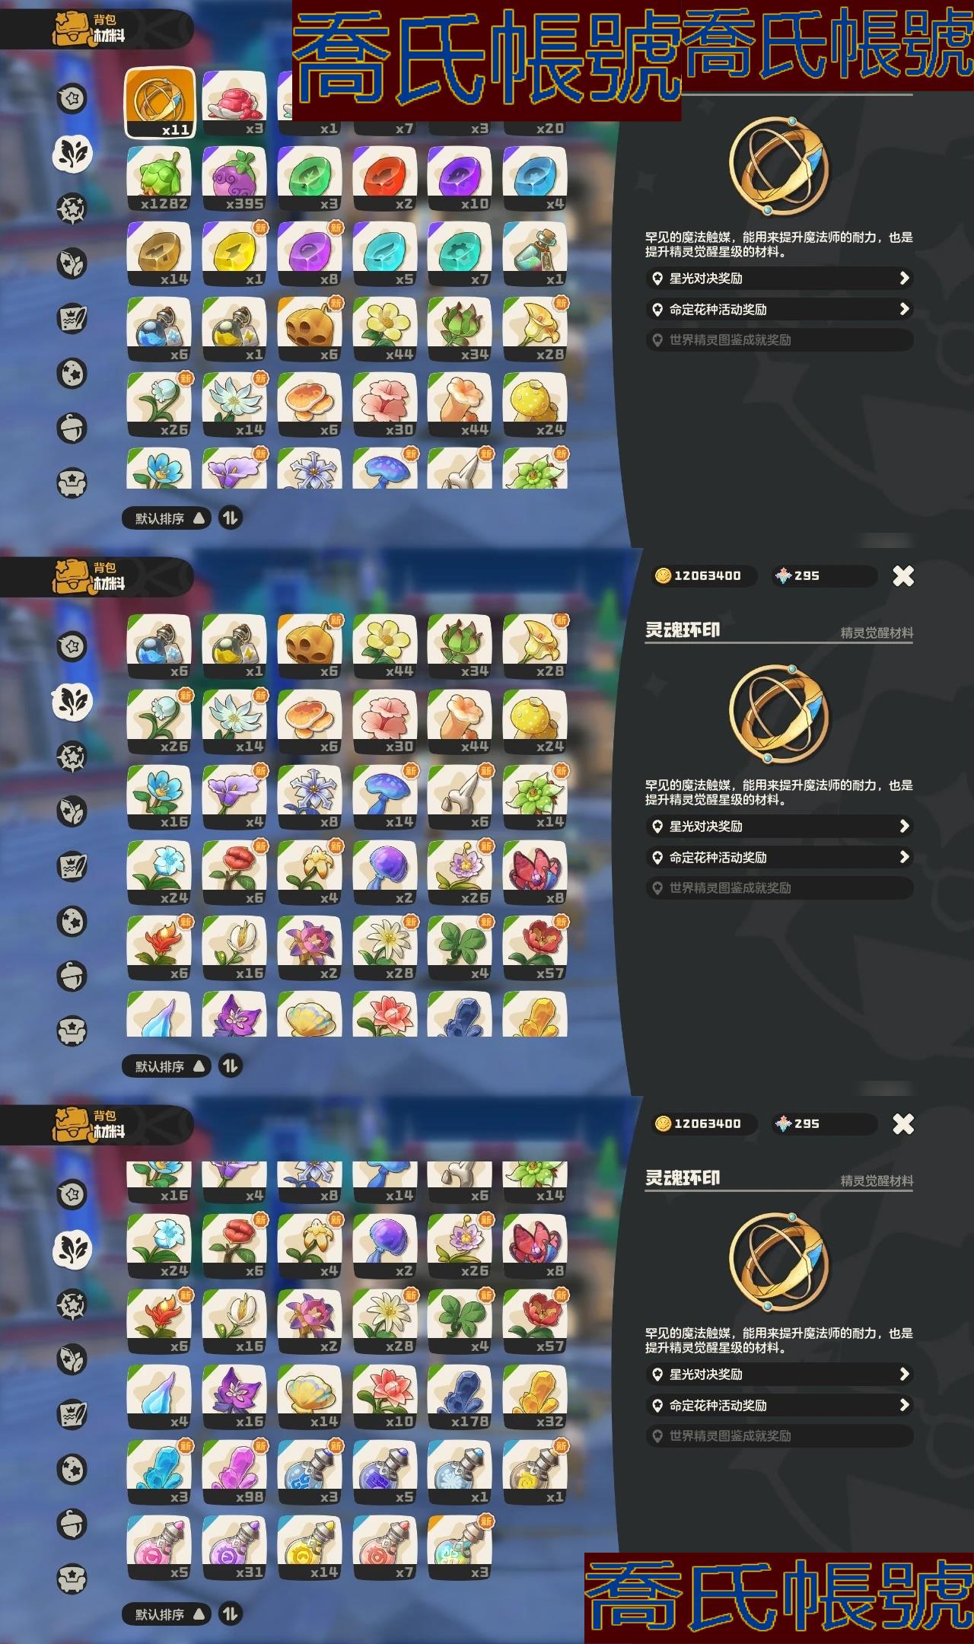974x1644 pixels.
Task: Toggle sort direction arrows in middle inventory
Action: click(230, 1066)
